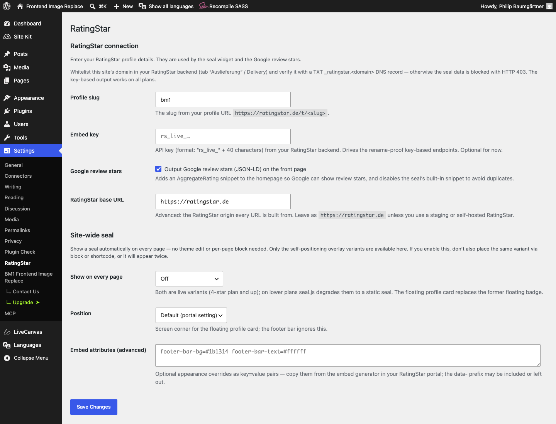
Task: Click the Embed attributes textarea corner grip
Action: pos(538,364)
